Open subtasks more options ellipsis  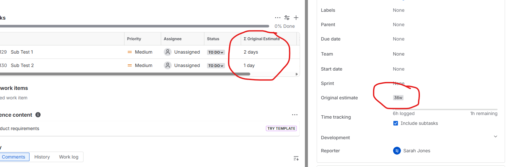click(x=278, y=18)
